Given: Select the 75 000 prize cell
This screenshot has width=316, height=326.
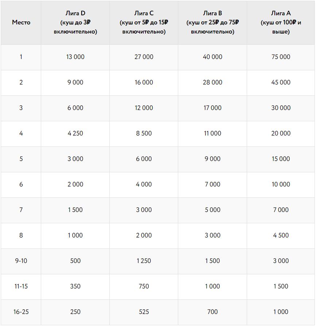Looking at the screenshot, I should (281, 57).
